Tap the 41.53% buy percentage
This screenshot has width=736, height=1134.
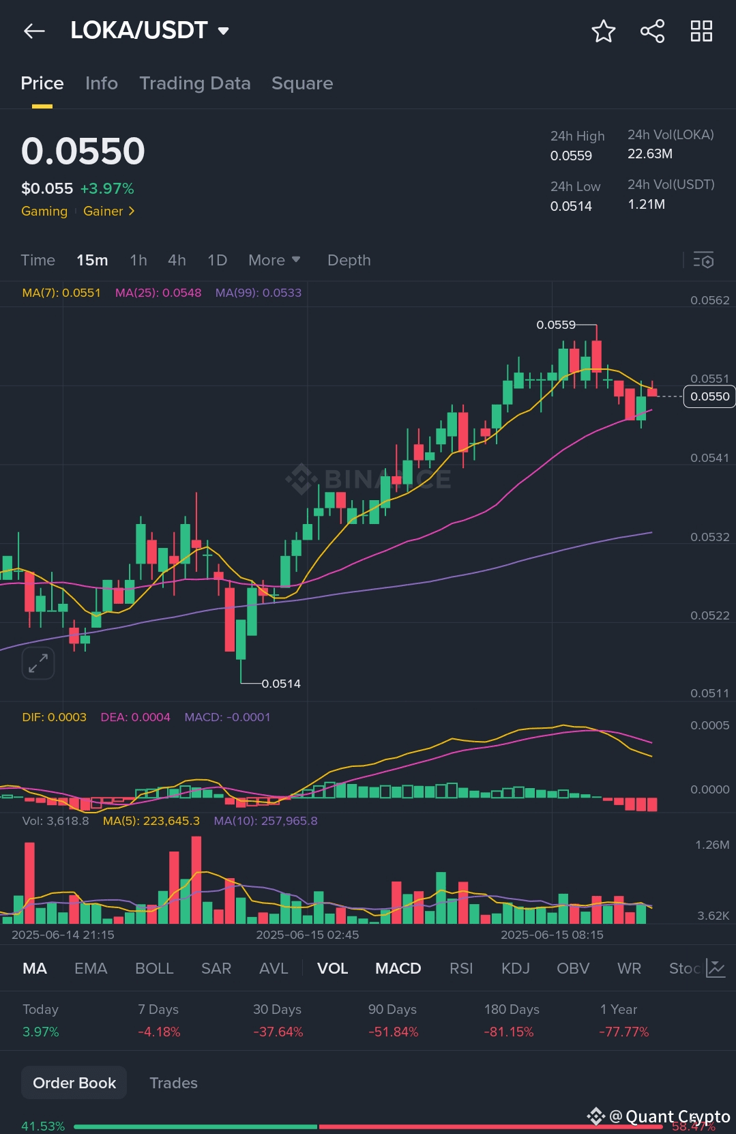[43, 1126]
